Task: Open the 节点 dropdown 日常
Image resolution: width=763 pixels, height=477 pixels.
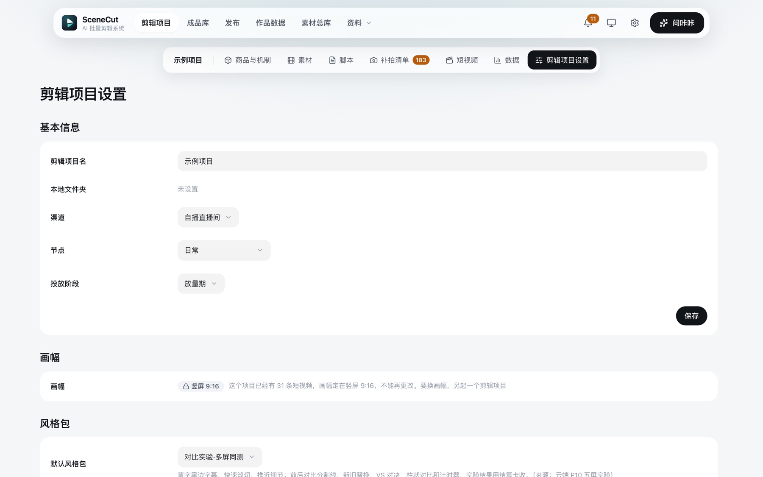Action: [224, 251]
